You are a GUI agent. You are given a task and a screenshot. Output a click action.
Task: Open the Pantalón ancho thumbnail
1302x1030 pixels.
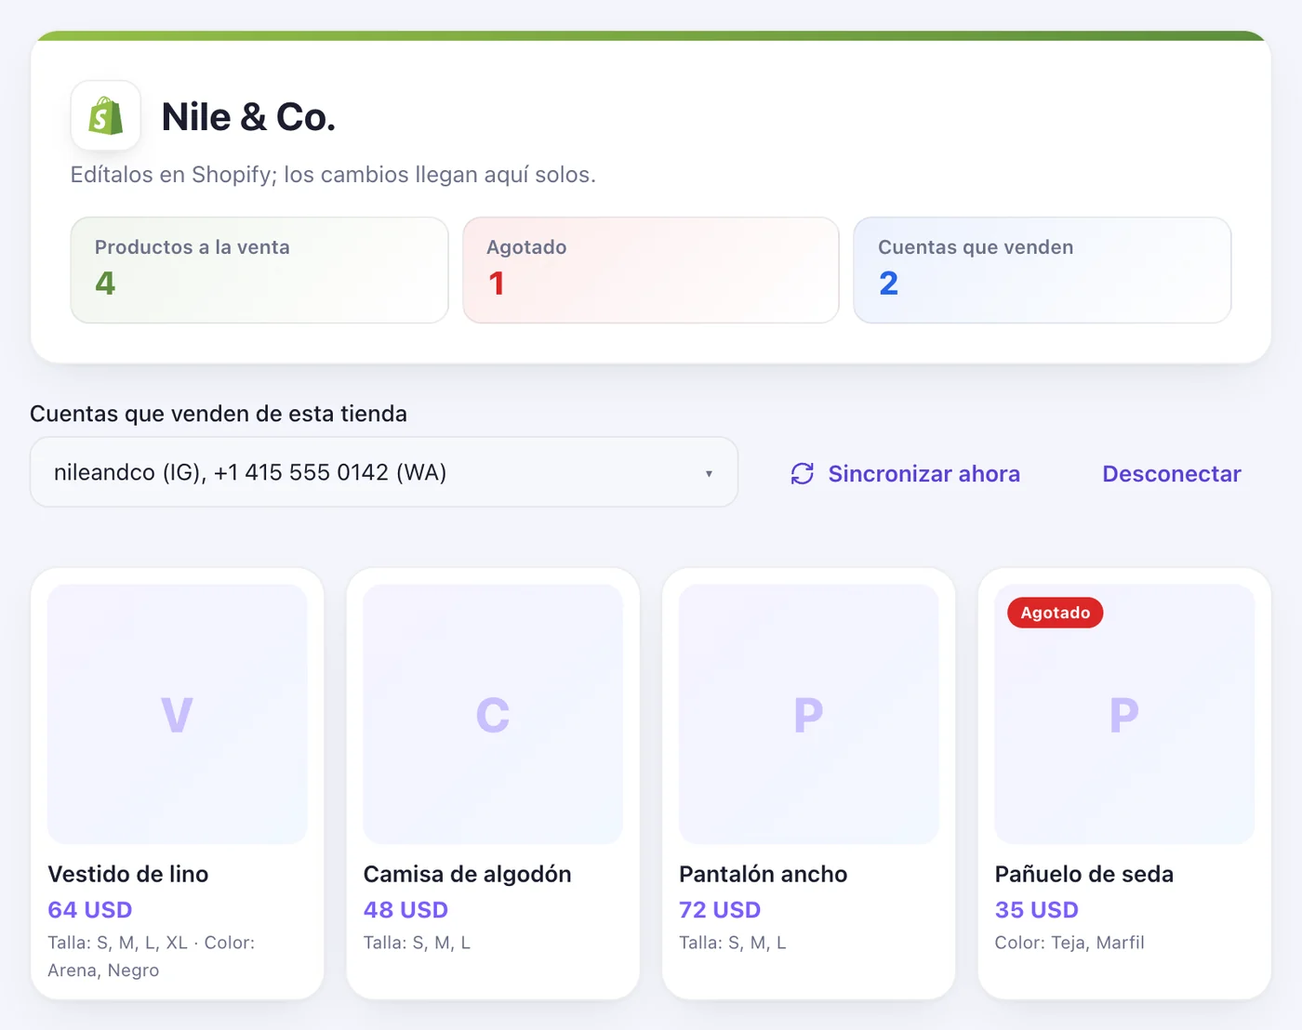pyautogui.click(x=809, y=714)
